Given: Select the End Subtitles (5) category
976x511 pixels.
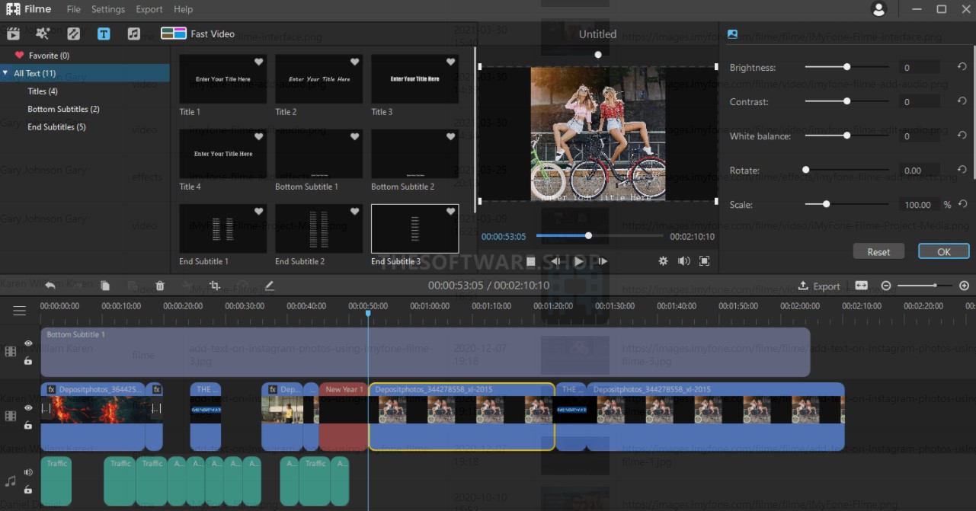Looking at the screenshot, I should click(x=56, y=126).
